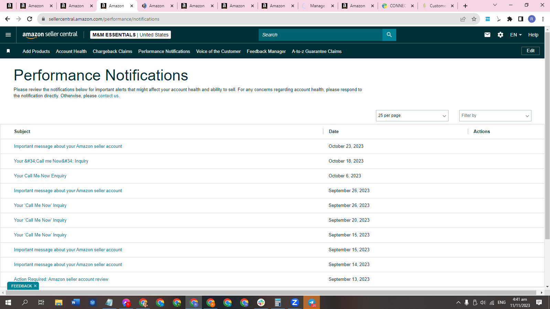Open the tab search chevron
Viewport: 550px width, 309px height.
(495, 5)
